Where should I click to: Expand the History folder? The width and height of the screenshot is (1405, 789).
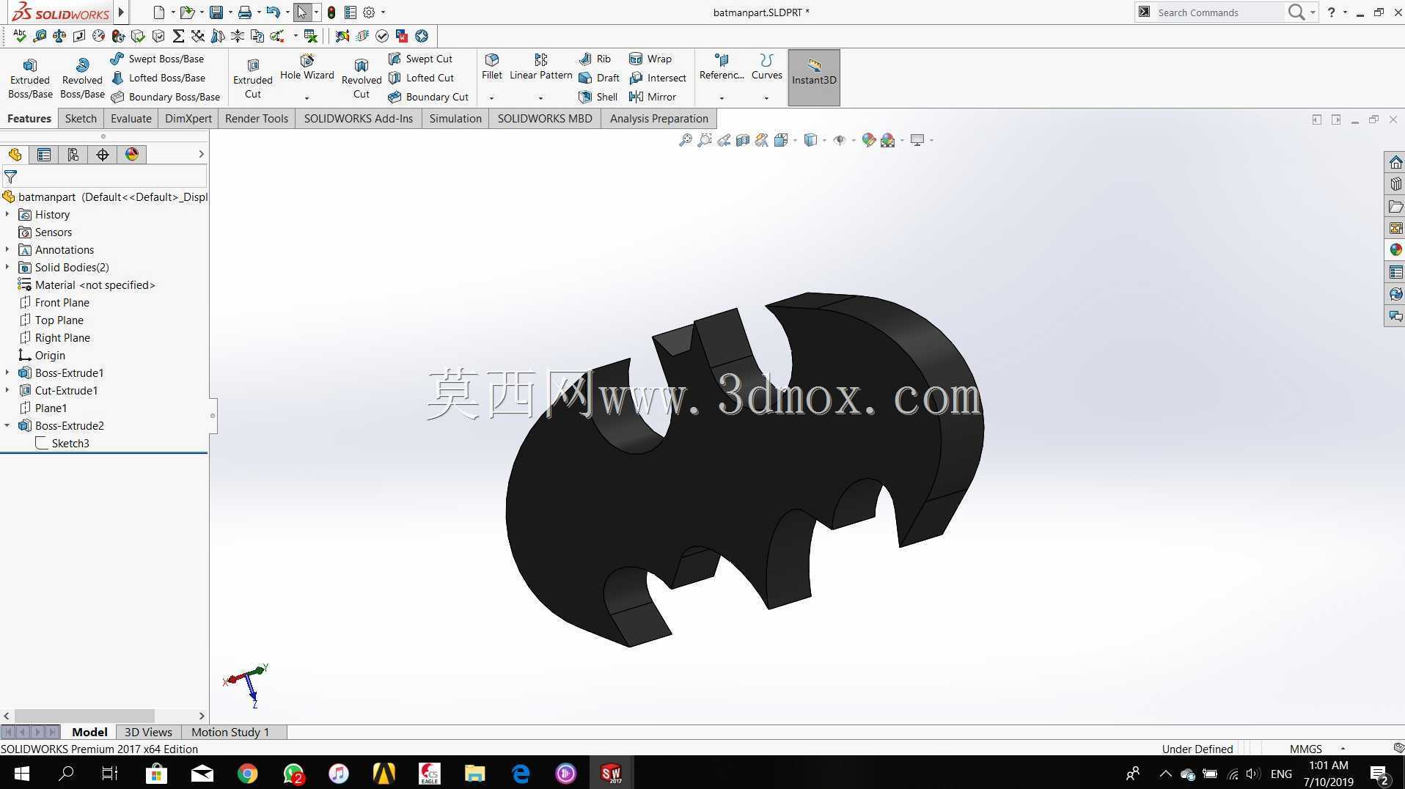coord(7,214)
